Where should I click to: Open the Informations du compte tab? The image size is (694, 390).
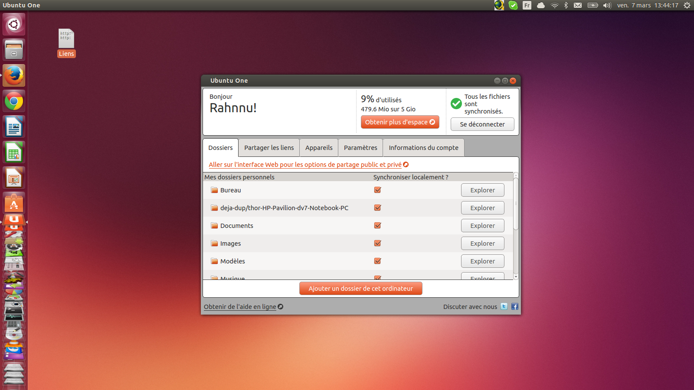point(423,148)
